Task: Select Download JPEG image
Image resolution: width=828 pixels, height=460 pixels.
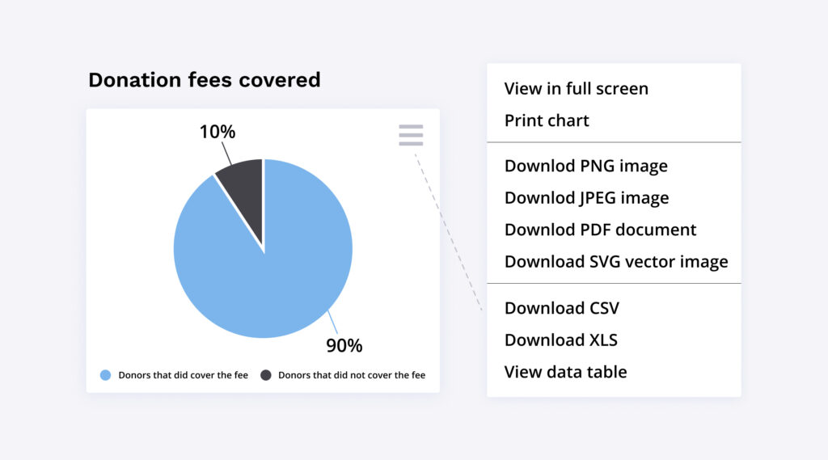Action: coord(586,197)
